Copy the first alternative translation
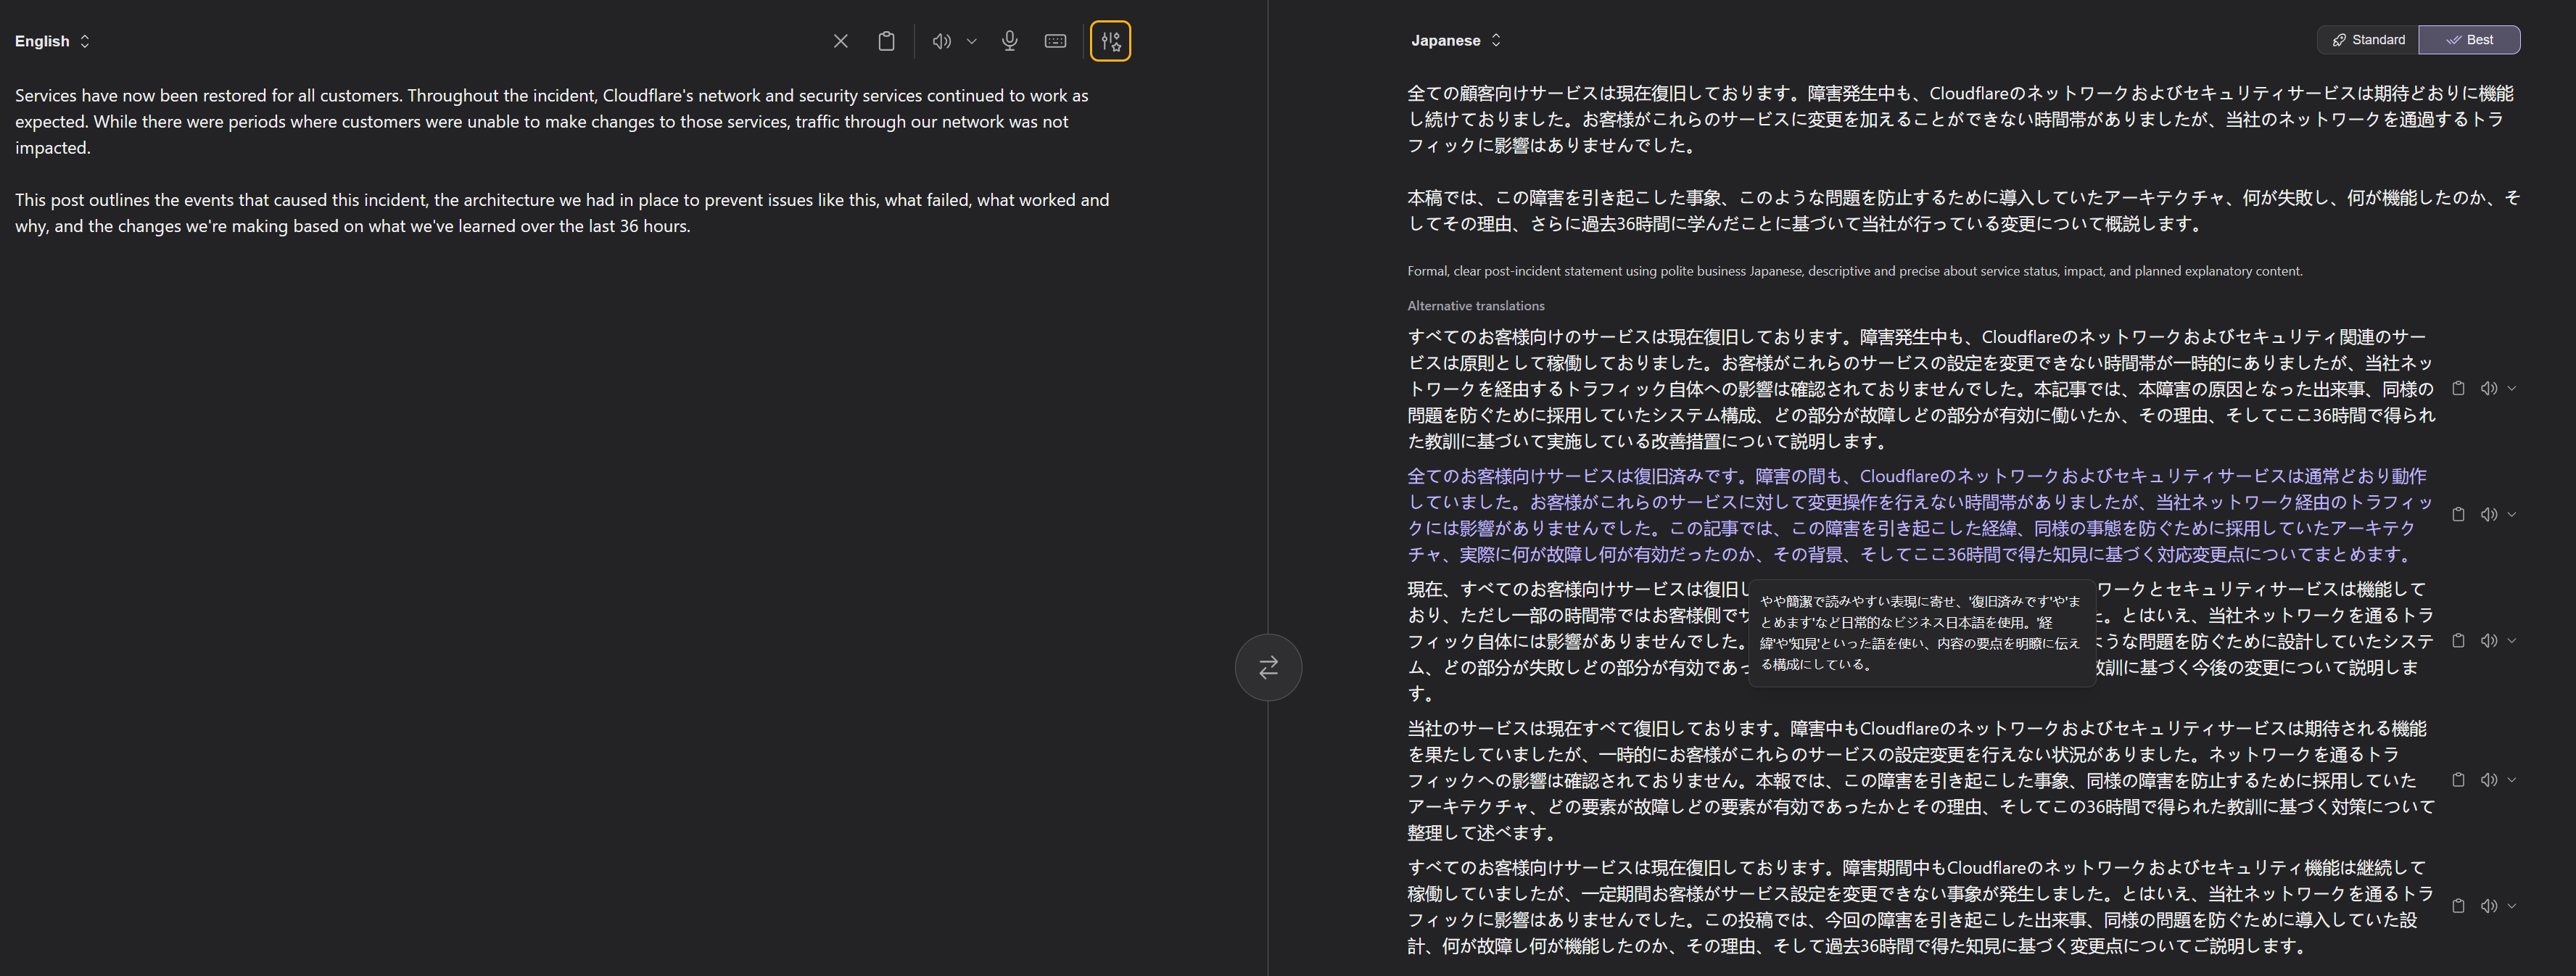This screenshot has width=2576, height=976. click(2458, 388)
